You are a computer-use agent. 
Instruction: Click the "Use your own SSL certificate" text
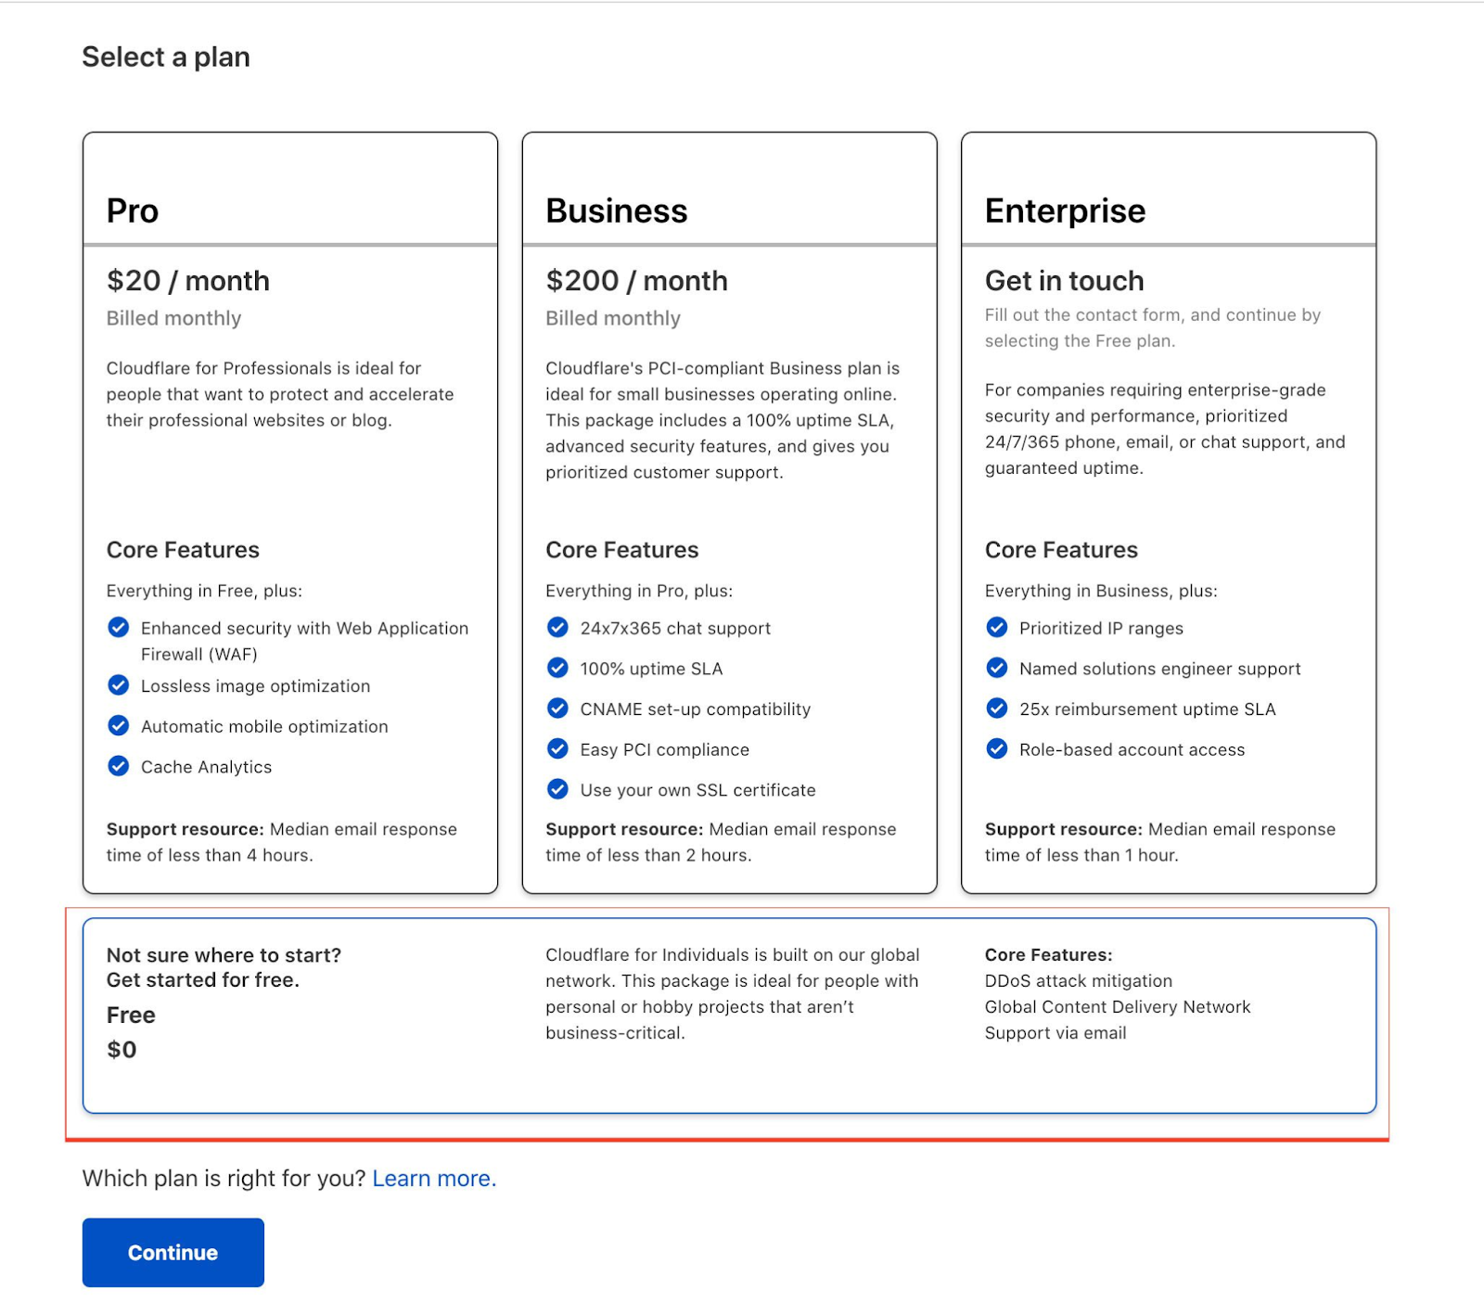[698, 790]
